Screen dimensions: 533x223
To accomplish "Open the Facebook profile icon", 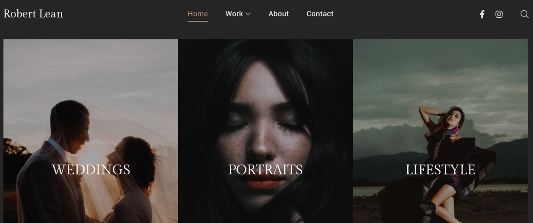I will tap(482, 14).
